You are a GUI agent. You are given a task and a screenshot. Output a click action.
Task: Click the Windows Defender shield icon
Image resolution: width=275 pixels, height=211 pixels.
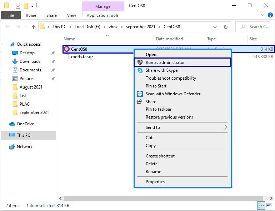click(140, 94)
